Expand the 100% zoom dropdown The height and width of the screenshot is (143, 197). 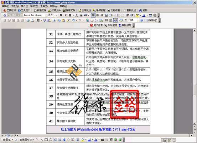(x=138, y=20)
